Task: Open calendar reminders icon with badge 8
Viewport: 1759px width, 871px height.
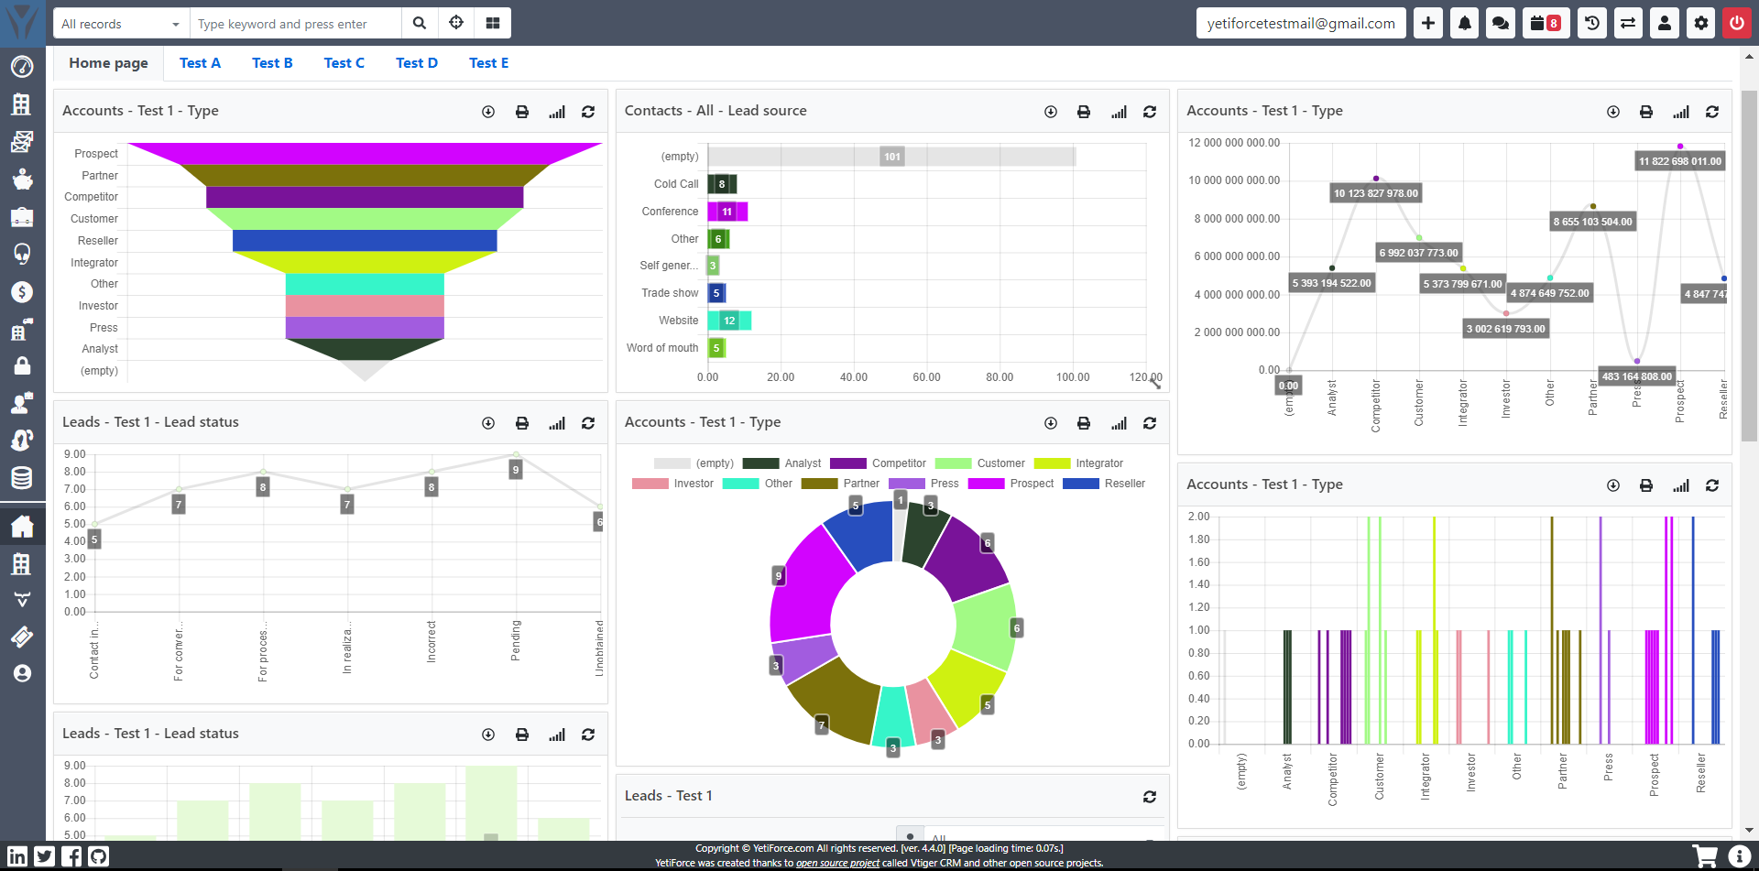Action: click(x=1546, y=24)
